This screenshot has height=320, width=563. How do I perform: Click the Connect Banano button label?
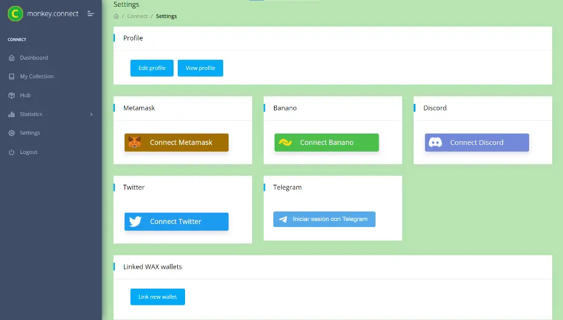coord(327,142)
